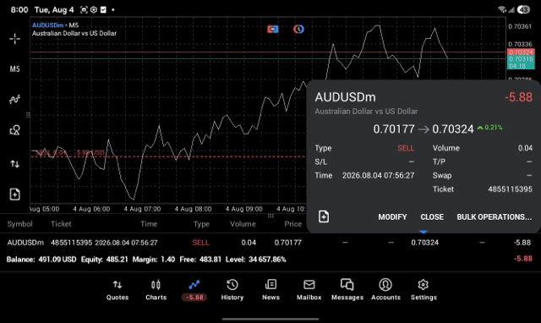Switch to the Quotes tab
Viewport: 541px width, 323px height.
point(117,290)
